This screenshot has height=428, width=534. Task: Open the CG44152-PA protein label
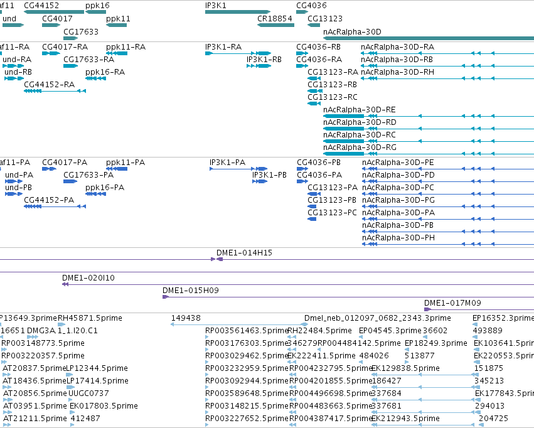pyautogui.click(x=49, y=200)
